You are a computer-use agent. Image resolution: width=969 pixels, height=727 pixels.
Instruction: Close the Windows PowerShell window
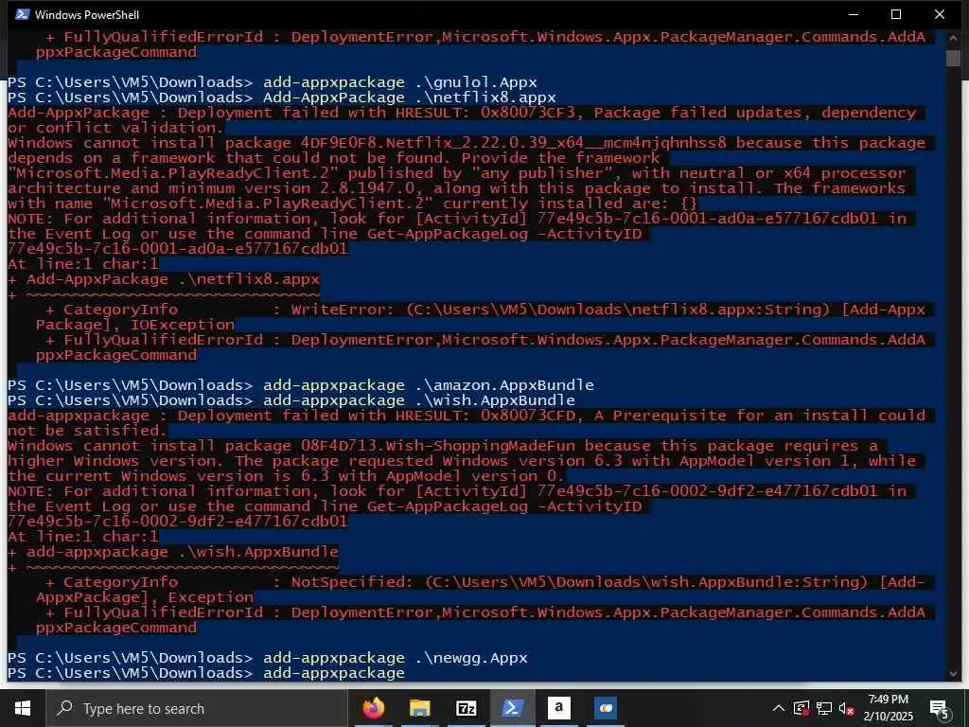[940, 14]
